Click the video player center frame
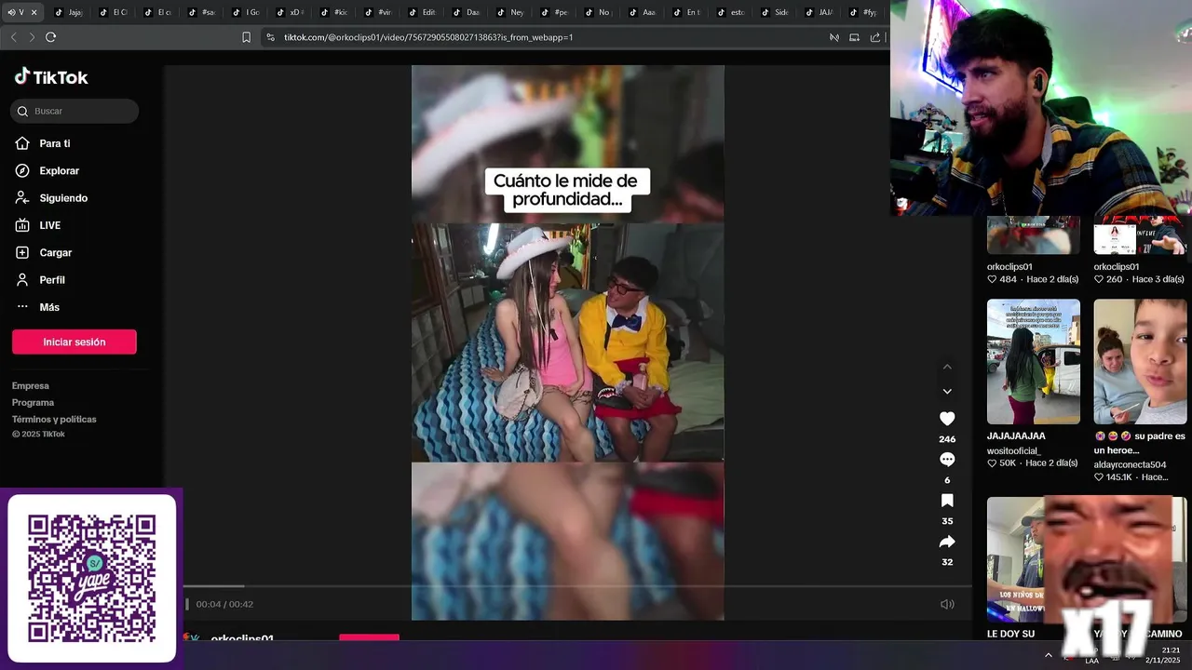Image resolution: width=1192 pixels, height=670 pixels. pos(567,342)
